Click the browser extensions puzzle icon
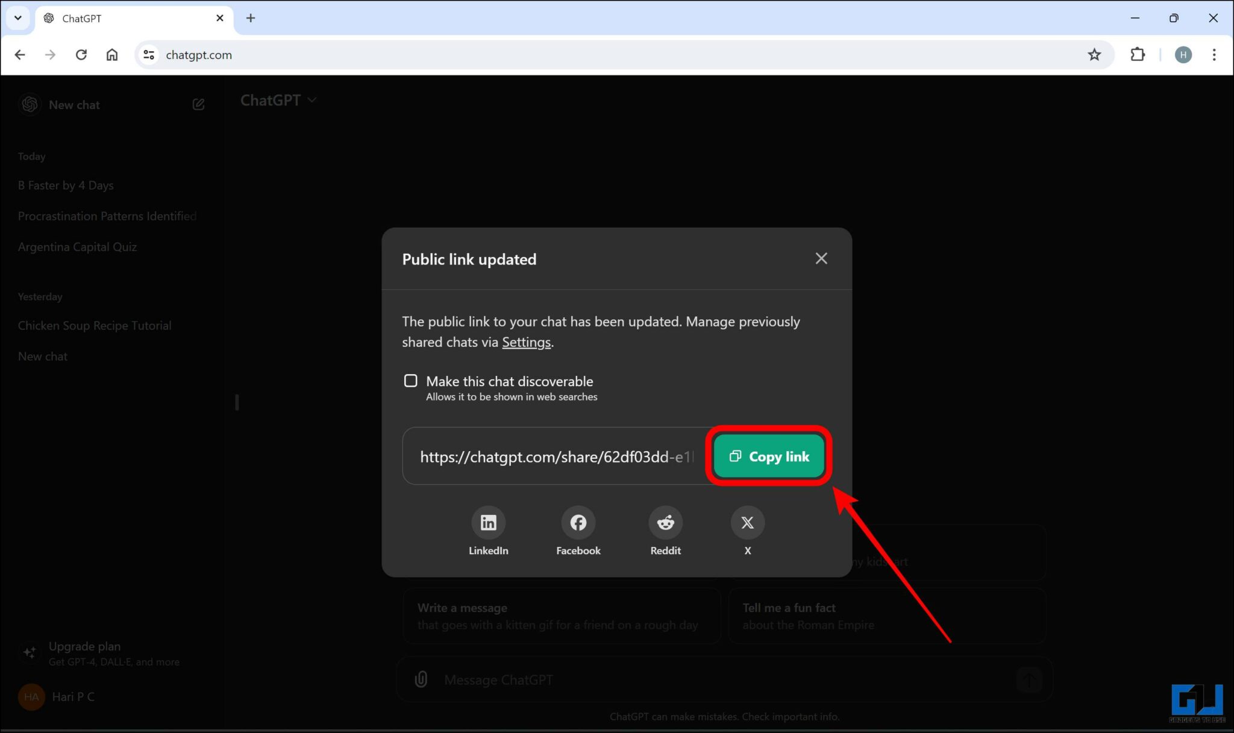Image resolution: width=1234 pixels, height=733 pixels. (x=1138, y=54)
